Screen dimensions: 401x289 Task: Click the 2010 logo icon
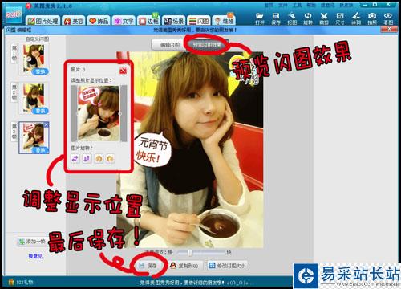point(14,14)
